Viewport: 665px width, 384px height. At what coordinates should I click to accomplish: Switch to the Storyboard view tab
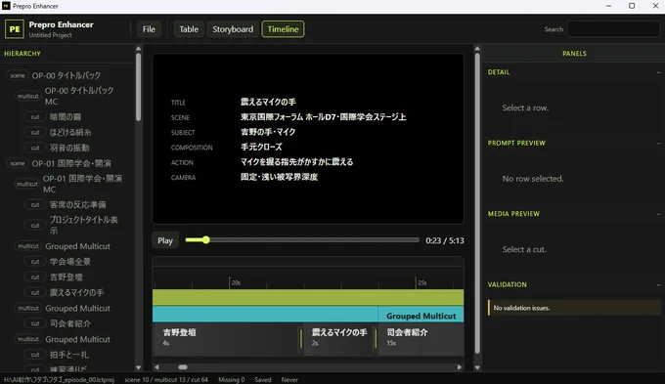233,29
